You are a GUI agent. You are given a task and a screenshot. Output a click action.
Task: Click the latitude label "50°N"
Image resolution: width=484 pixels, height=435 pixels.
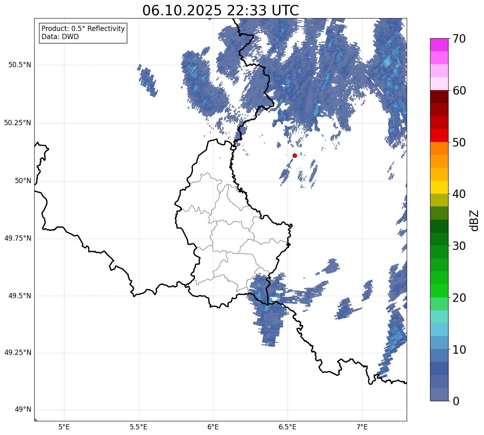(x=23, y=181)
